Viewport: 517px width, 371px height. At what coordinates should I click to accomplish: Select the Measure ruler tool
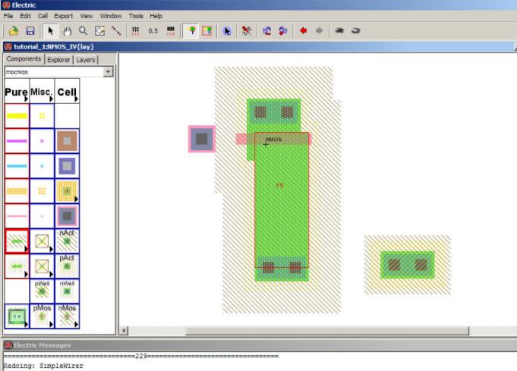click(116, 31)
